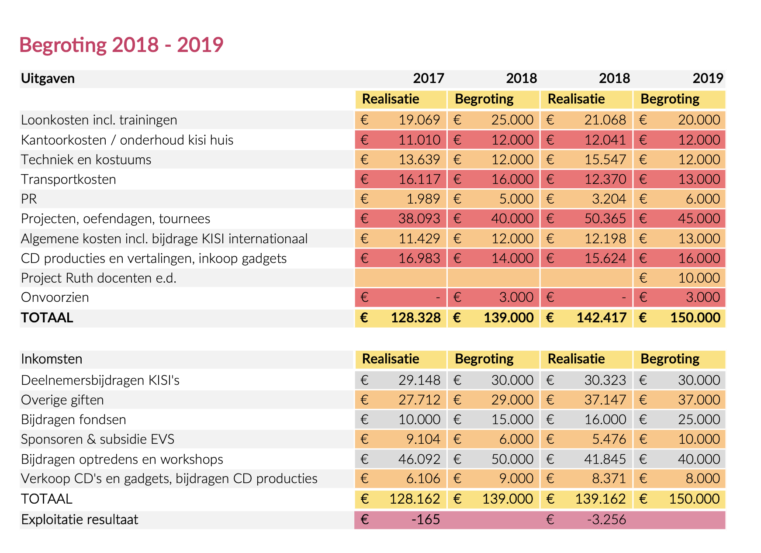The width and height of the screenshot is (761, 553).
Task: Click the 5.476 Sponsoren value
Action: coord(609,439)
